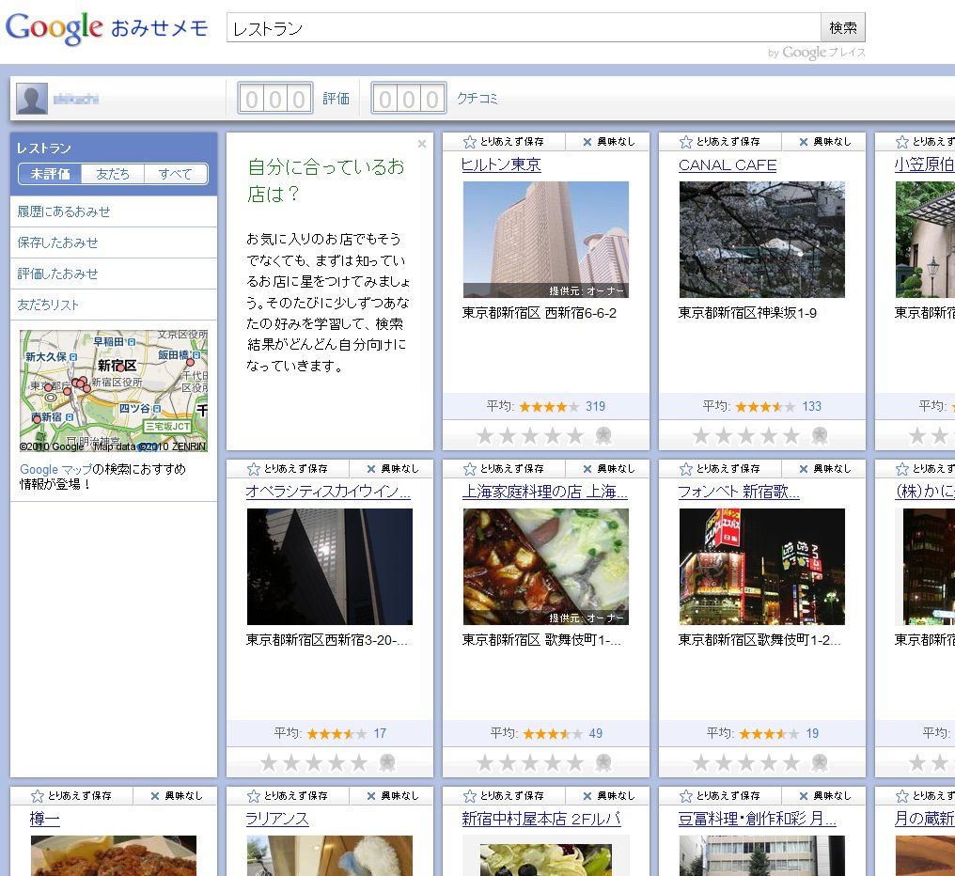The width and height of the screenshot is (955, 876).
Task: Open the CANAL CAFE title link
Action: coord(728,165)
